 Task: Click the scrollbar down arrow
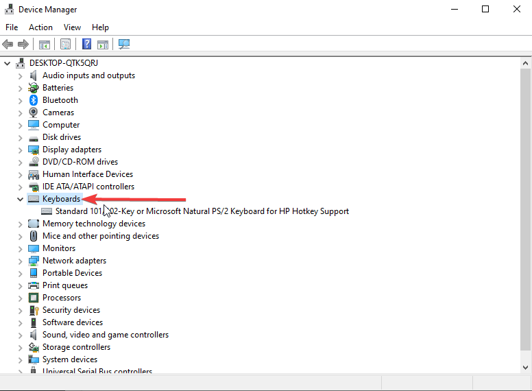point(525,367)
